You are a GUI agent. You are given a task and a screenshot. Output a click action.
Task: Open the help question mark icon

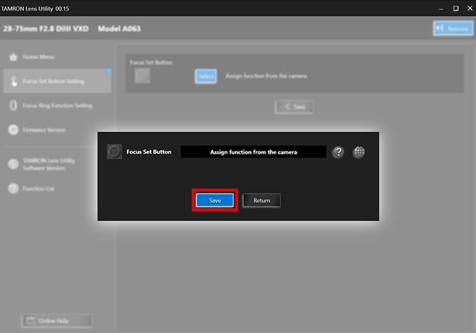click(x=338, y=152)
